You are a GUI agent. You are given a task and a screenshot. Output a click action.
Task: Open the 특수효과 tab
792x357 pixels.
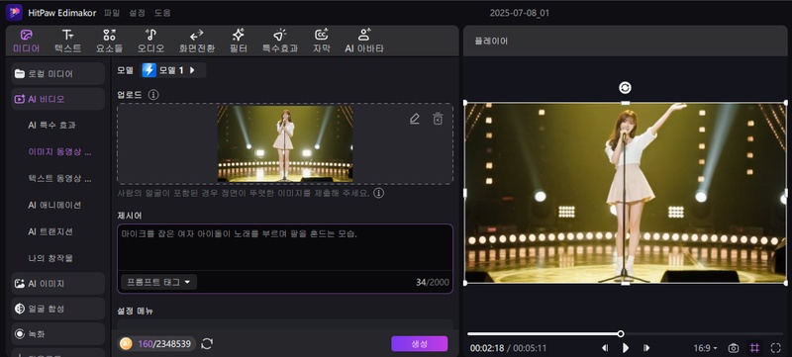pos(279,41)
